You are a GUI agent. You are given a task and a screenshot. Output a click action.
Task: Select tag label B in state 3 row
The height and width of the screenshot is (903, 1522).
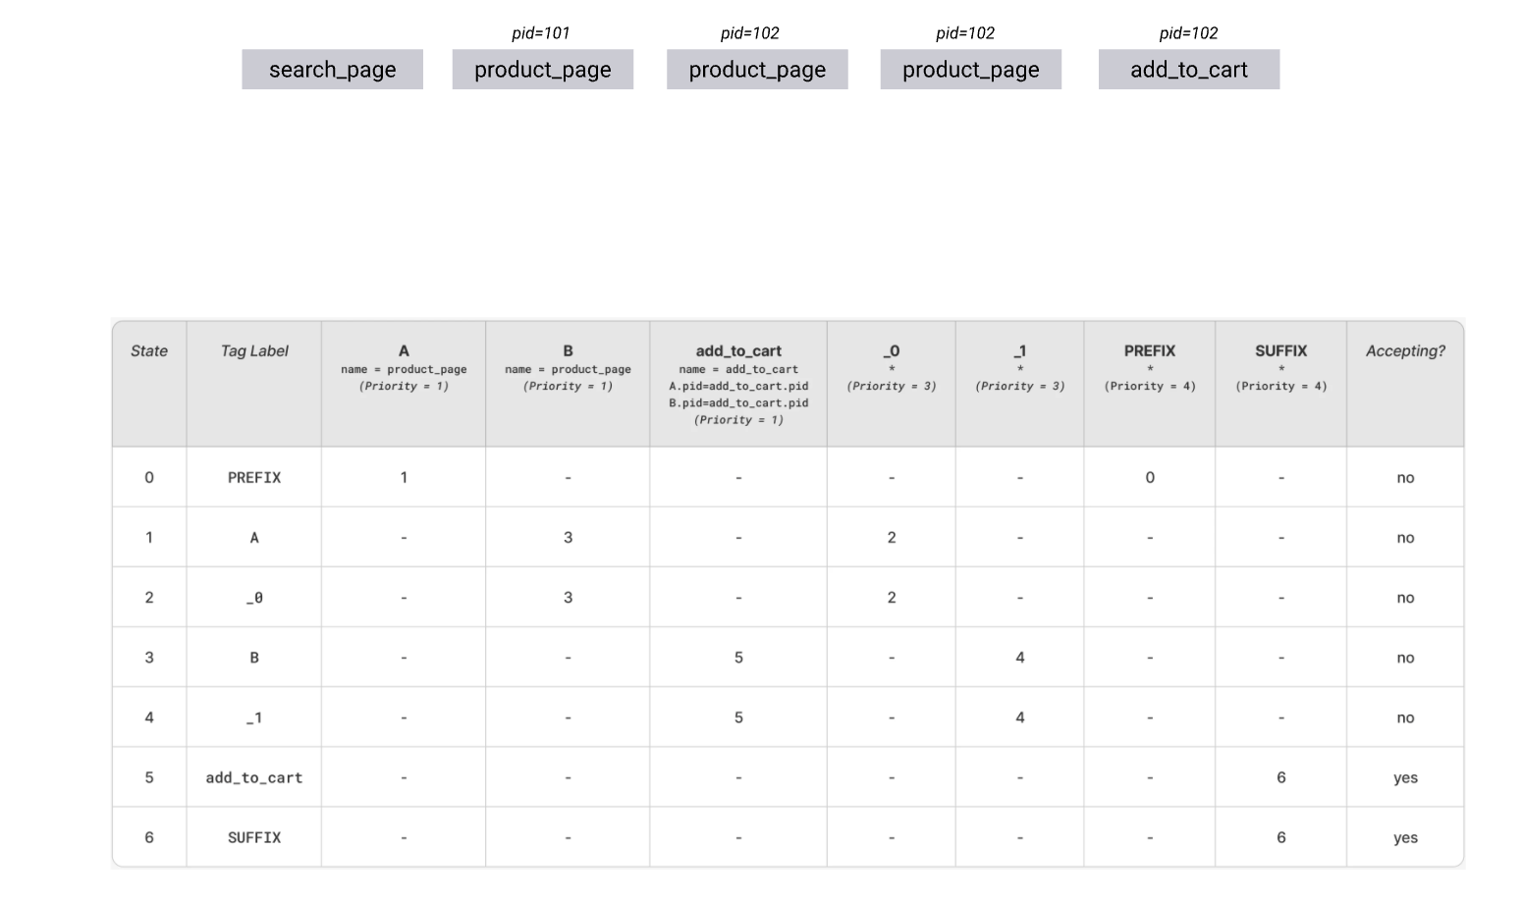pos(254,658)
